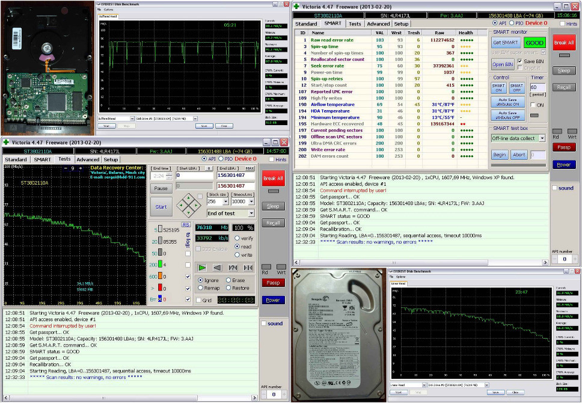This screenshot has width=582, height=403.
Task: Toggle the Save BIN checkbox
Action: click(x=521, y=61)
